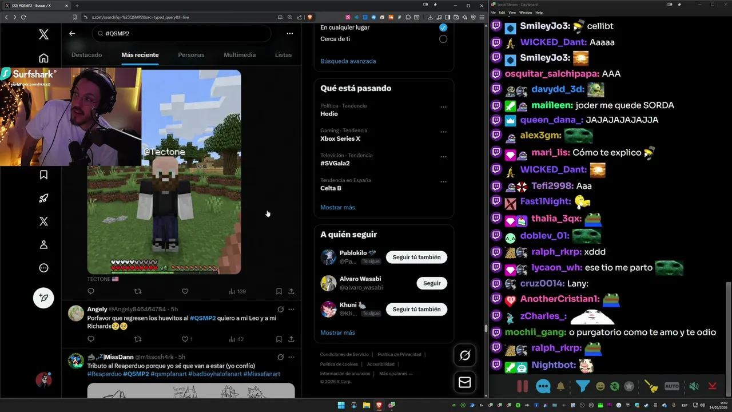This screenshot has height=412, width=732.
Task: Click 'Seguir tú también' for Khuni
Action: click(416, 309)
